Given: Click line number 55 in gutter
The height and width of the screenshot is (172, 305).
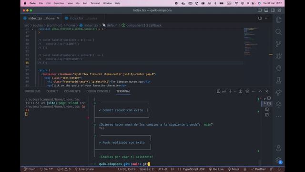Looking at the screenshot, I should 27,63.
